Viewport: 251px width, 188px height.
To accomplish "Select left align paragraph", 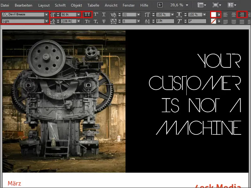I will [225, 14].
